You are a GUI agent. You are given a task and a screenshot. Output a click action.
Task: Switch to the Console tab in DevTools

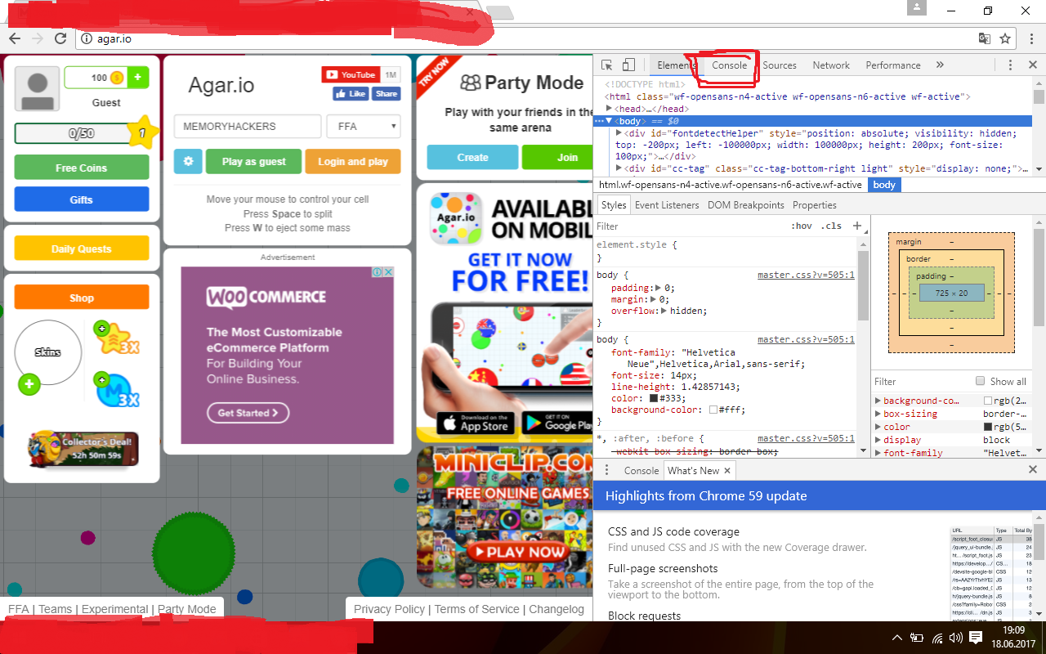coord(730,65)
